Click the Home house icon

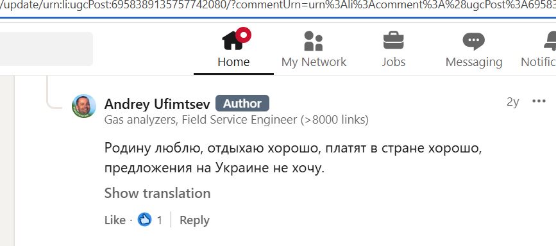[x=233, y=40]
